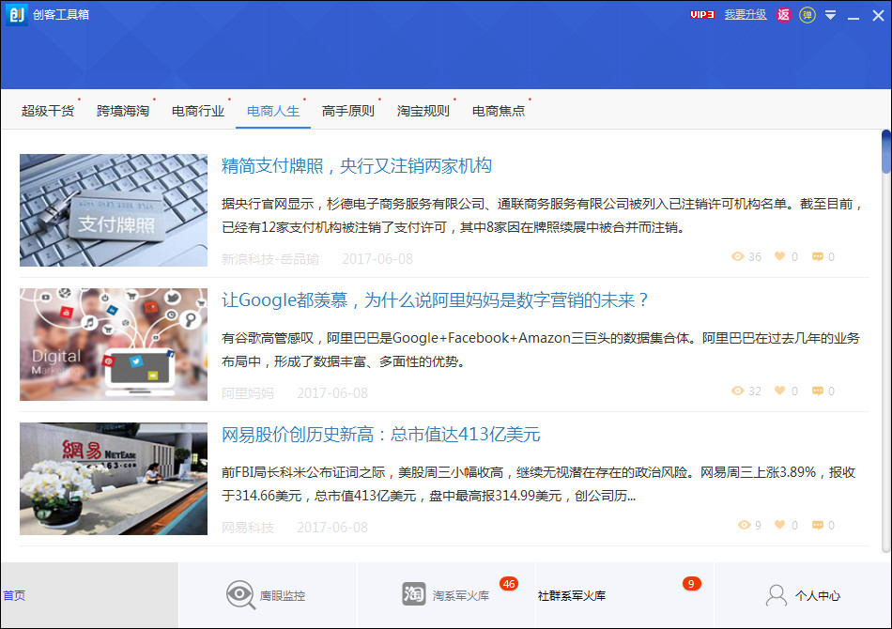This screenshot has height=629, width=892.
Task: Open the 鹰眼监控 section label
Action: click(x=283, y=595)
